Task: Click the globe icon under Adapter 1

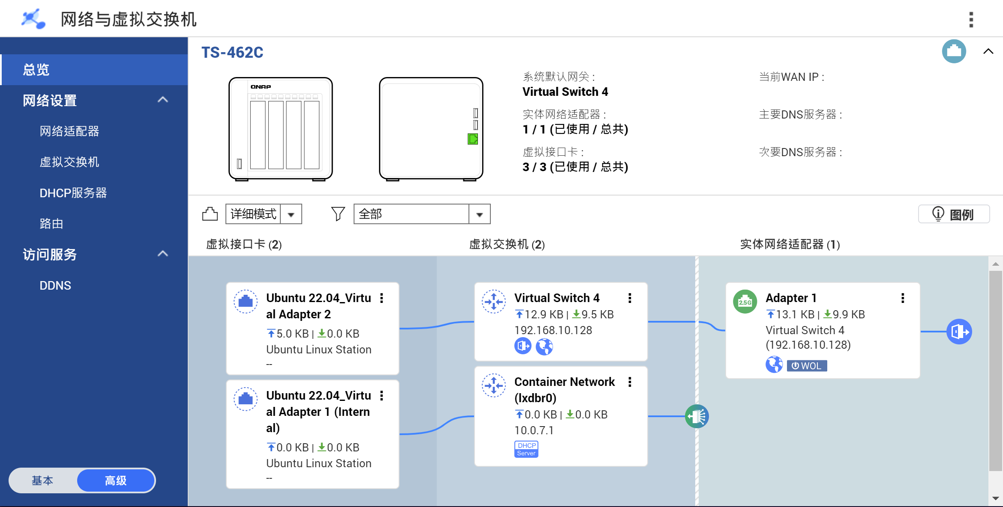Action: click(x=774, y=365)
